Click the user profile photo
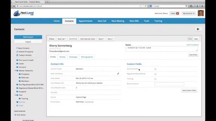 click(x=201, y=13)
